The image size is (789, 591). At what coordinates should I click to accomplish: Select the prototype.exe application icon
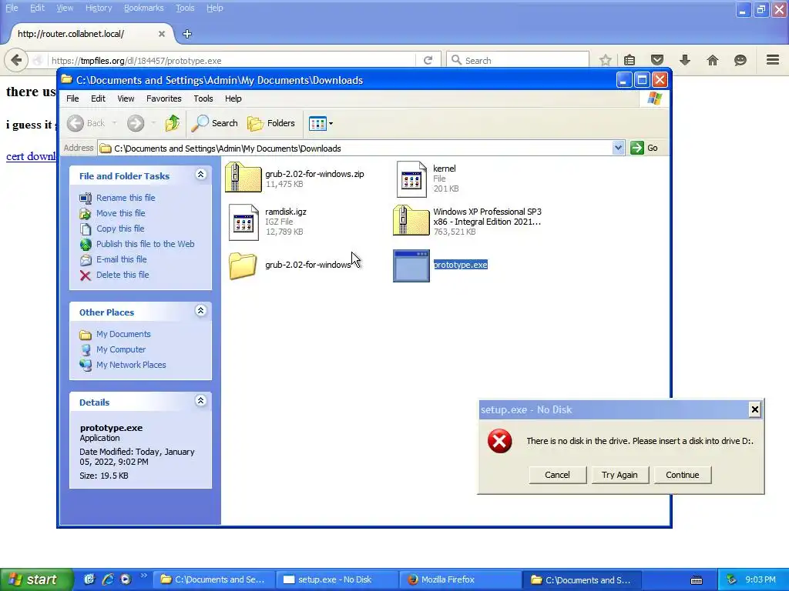click(x=411, y=265)
